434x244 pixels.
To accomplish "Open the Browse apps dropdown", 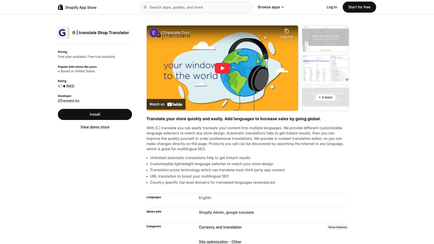I will point(271,7).
